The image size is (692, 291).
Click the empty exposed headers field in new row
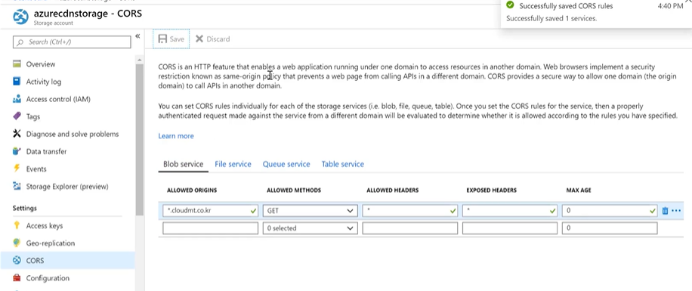tap(510, 228)
